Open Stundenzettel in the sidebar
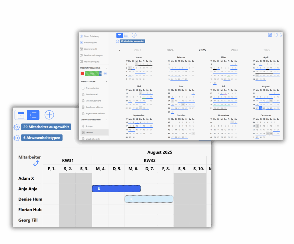 [92, 94]
